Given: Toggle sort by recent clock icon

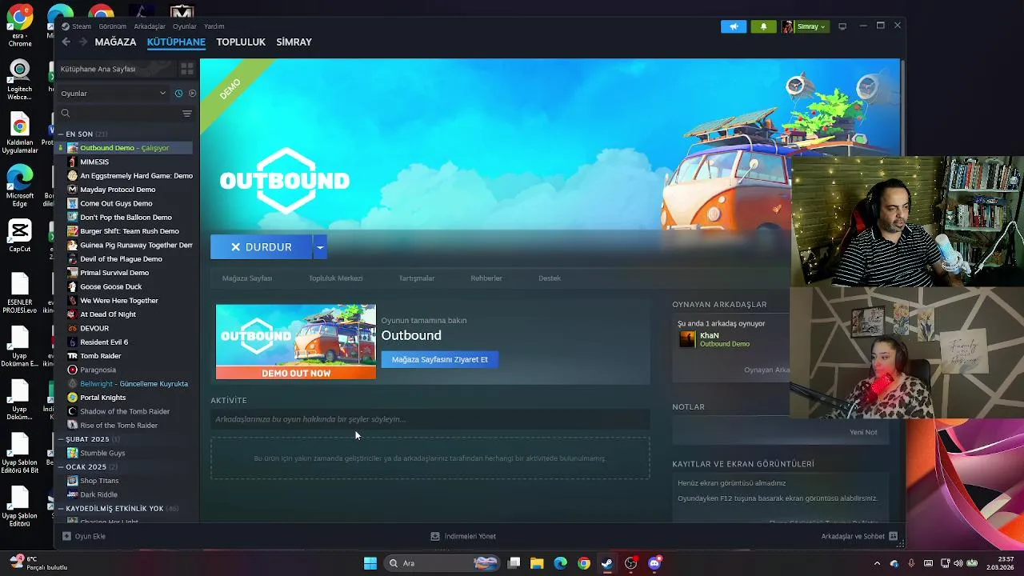Looking at the screenshot, I should pyautogui.click(x=178, y=93).
